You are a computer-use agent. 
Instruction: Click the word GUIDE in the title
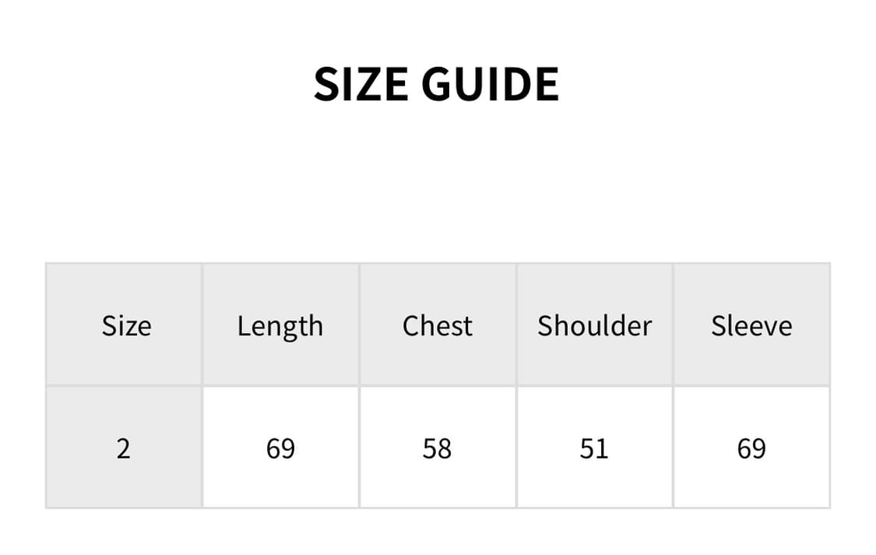pos(491,84)
